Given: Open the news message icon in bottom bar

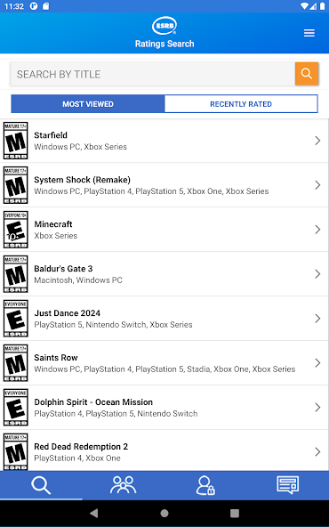Looking at the screenshot, I should pos(288,485).
